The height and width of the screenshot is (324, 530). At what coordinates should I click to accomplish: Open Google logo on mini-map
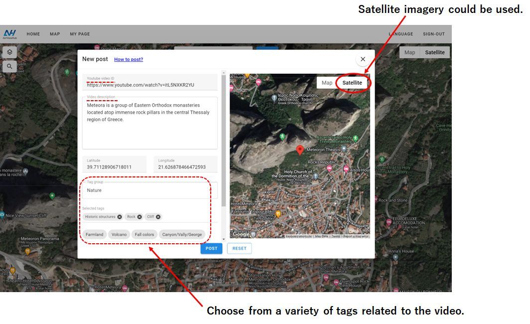point(241,234)
